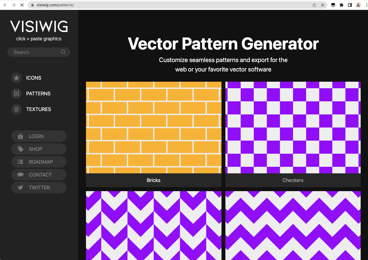Image resolution: width=368 pixels, height=260 pixels.
Task: Click the texture icon beside TEXTURES
Action: coord(17,109)
